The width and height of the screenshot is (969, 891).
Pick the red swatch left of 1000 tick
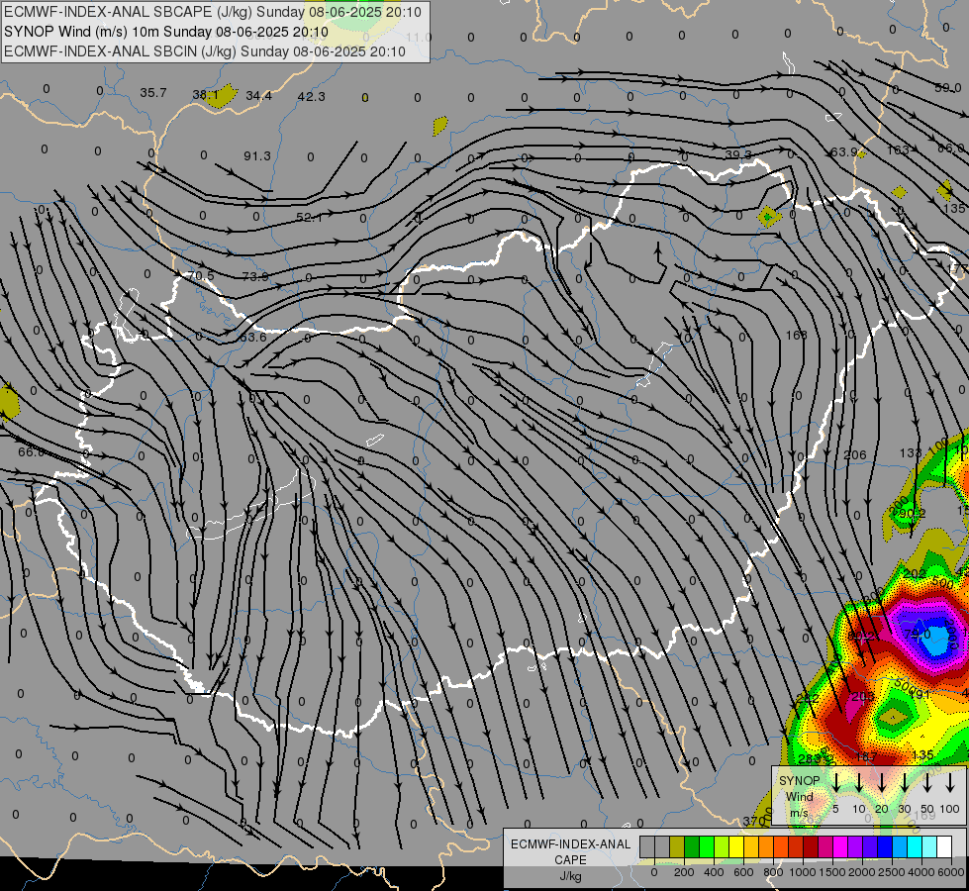tap(796, 846)
